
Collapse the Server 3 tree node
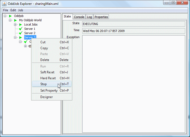point(15,37)
